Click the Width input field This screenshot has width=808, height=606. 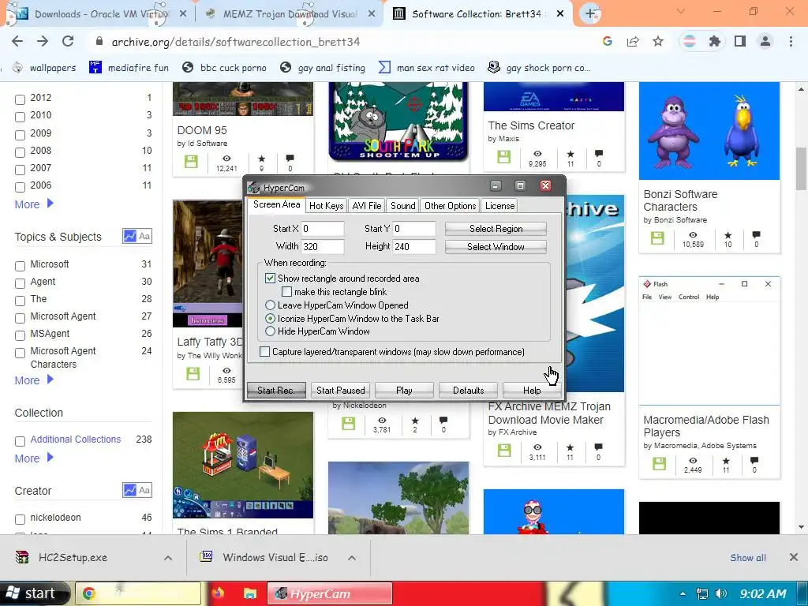tap(323, 246)
